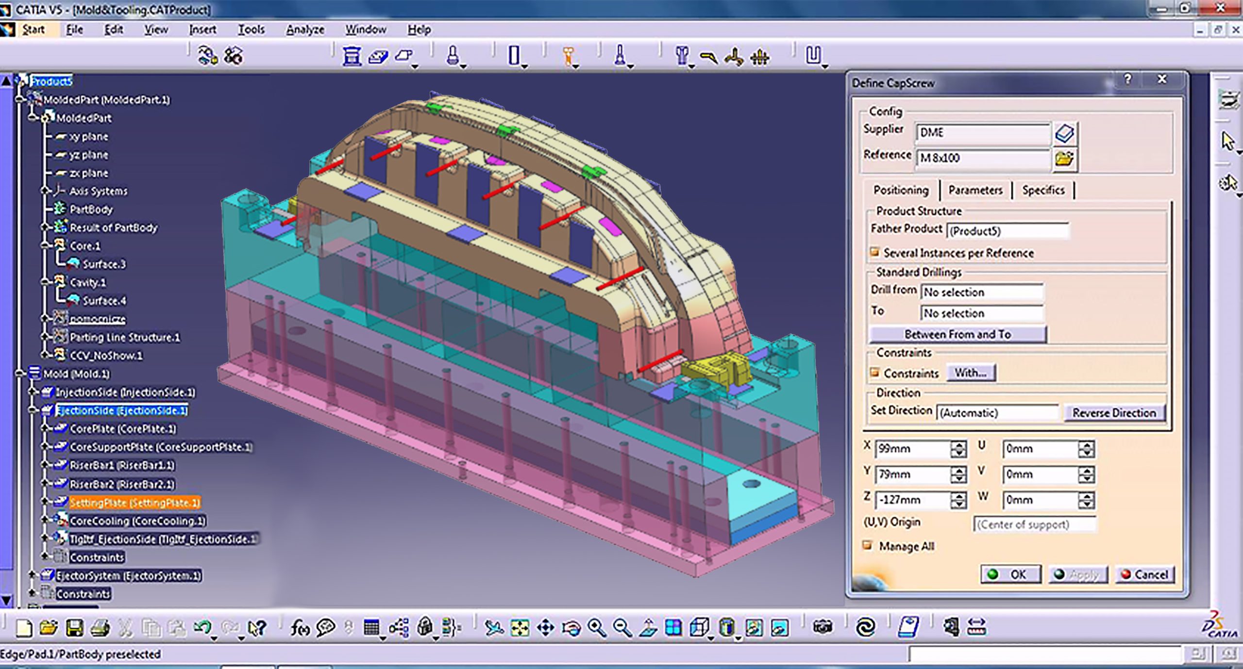The width and height of the screenshot is (1243, 669).
Task: Click the Y coordinate field 79mm
Action: [913, 474]
